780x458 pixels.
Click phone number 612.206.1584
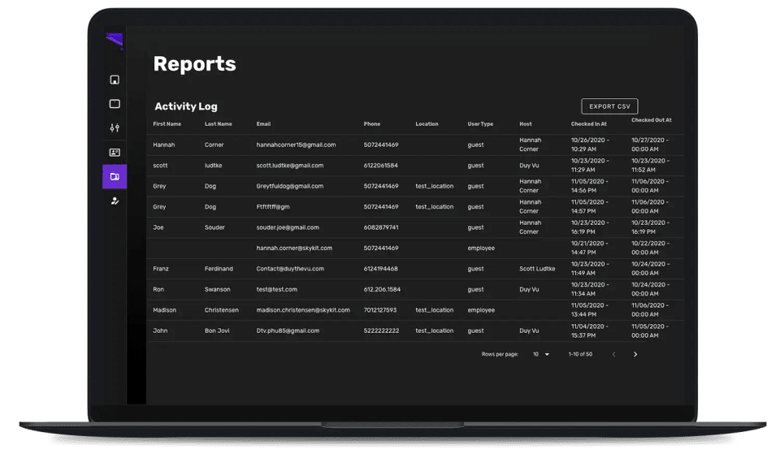(x=382, y=289)
